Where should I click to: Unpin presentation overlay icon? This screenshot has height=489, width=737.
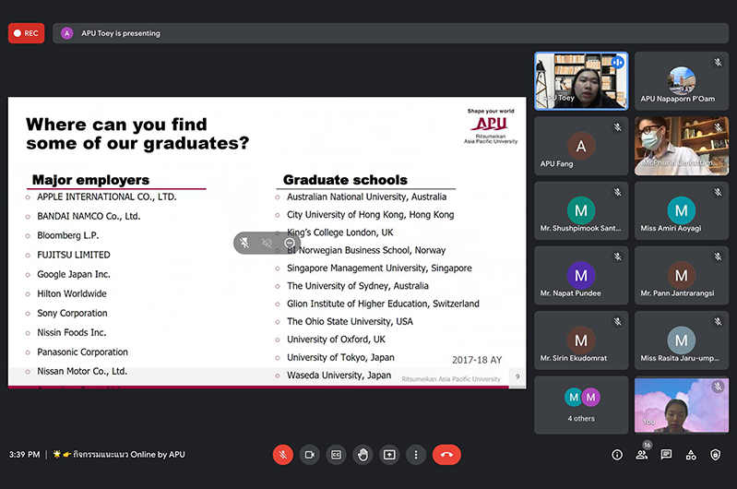(244, 243)
